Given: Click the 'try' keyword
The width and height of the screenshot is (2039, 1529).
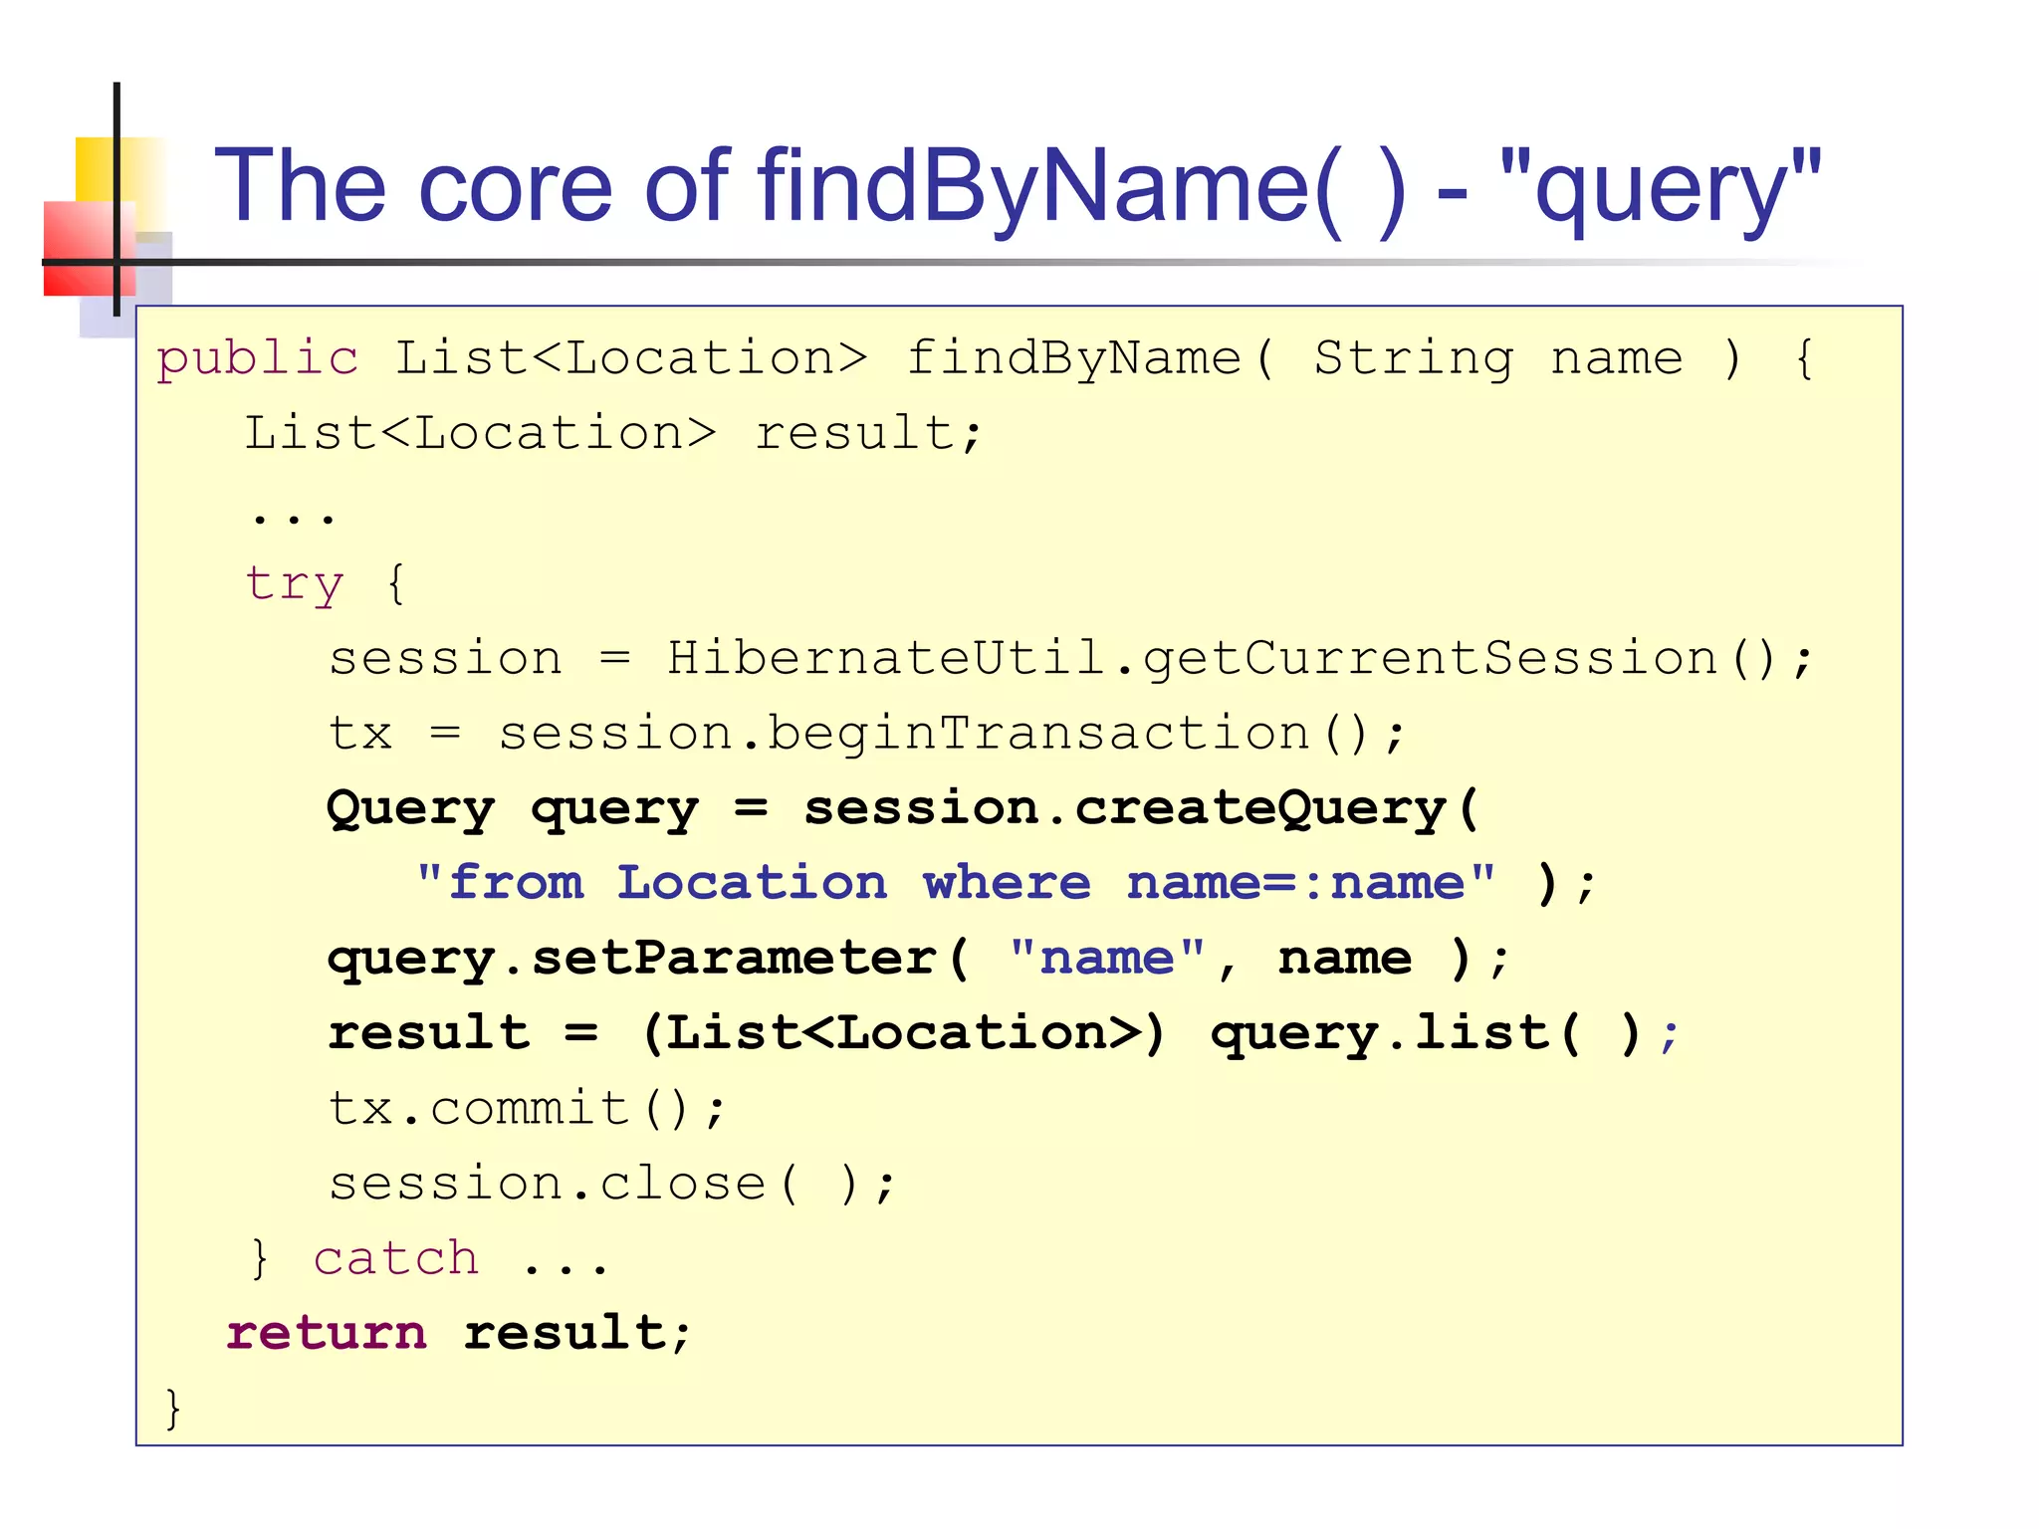Looking at the screenshot, I should pos(294,583).
